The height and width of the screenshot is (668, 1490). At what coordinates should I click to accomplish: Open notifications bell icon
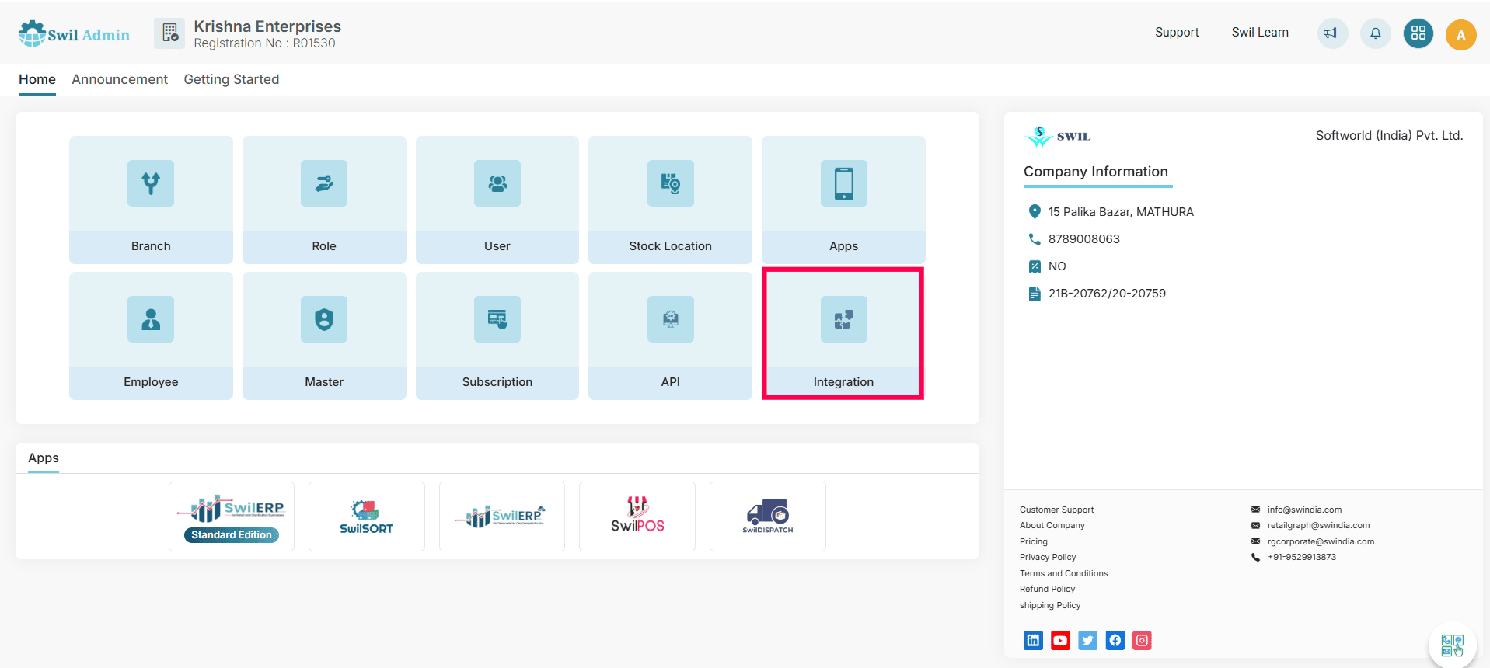click(1375, 33)
